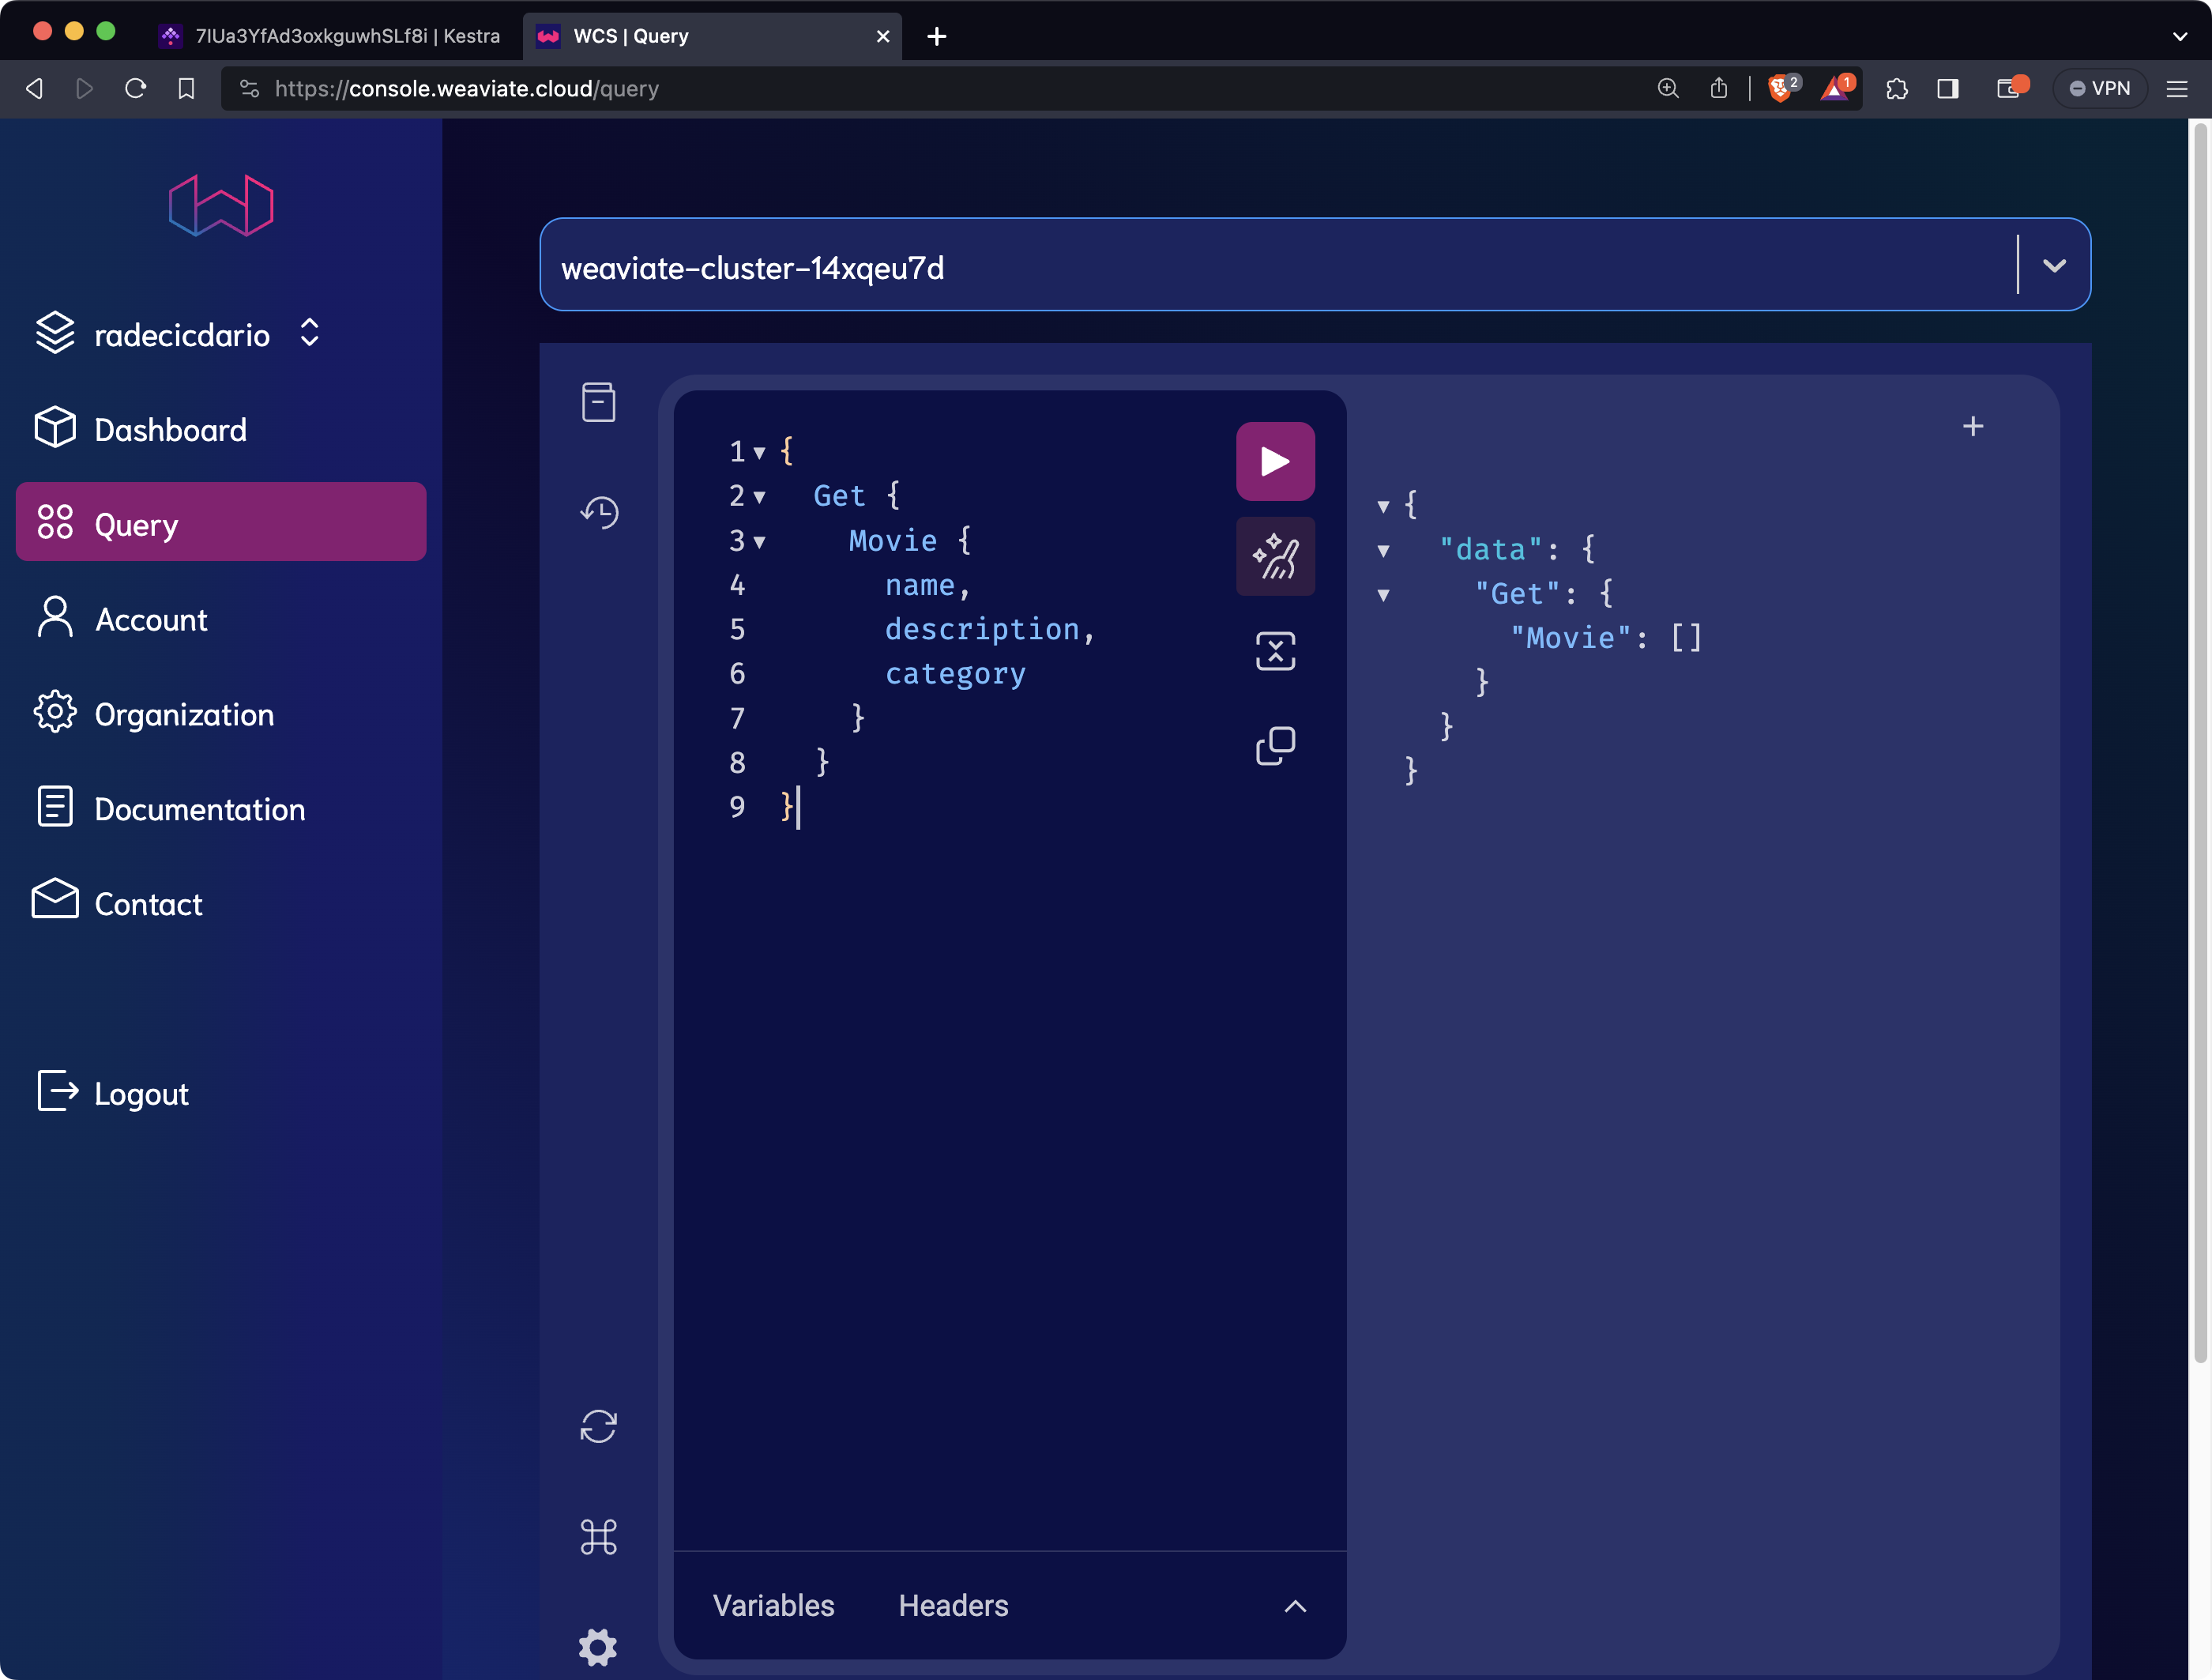
Task: Open the Headers editor tab
Action: pos(953,1605)
